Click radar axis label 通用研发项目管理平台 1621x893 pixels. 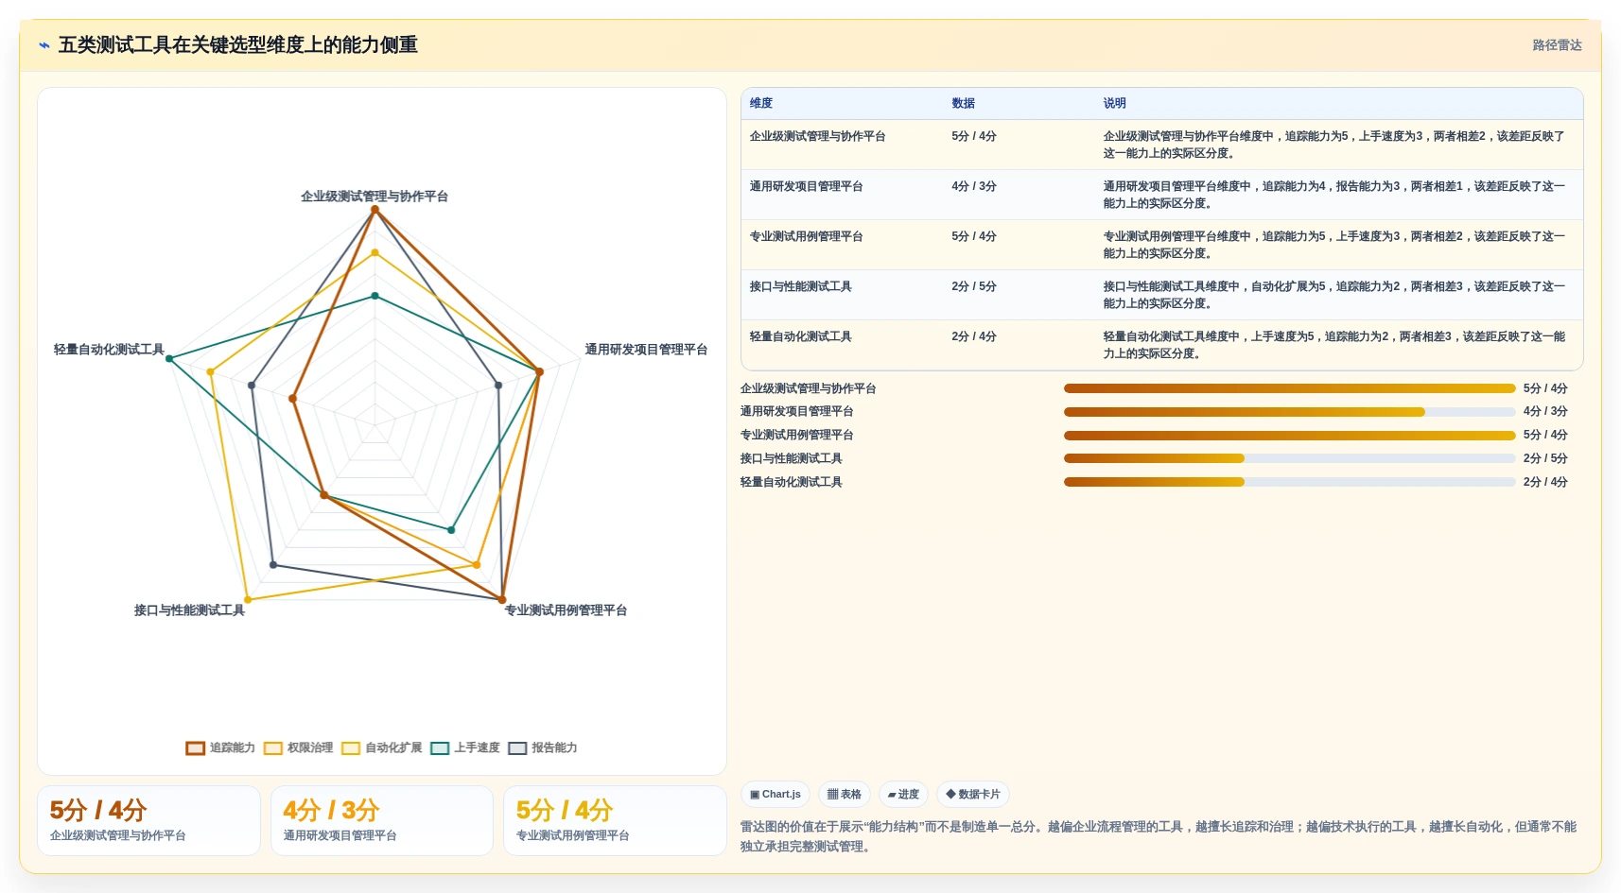(x=646, y=350)
